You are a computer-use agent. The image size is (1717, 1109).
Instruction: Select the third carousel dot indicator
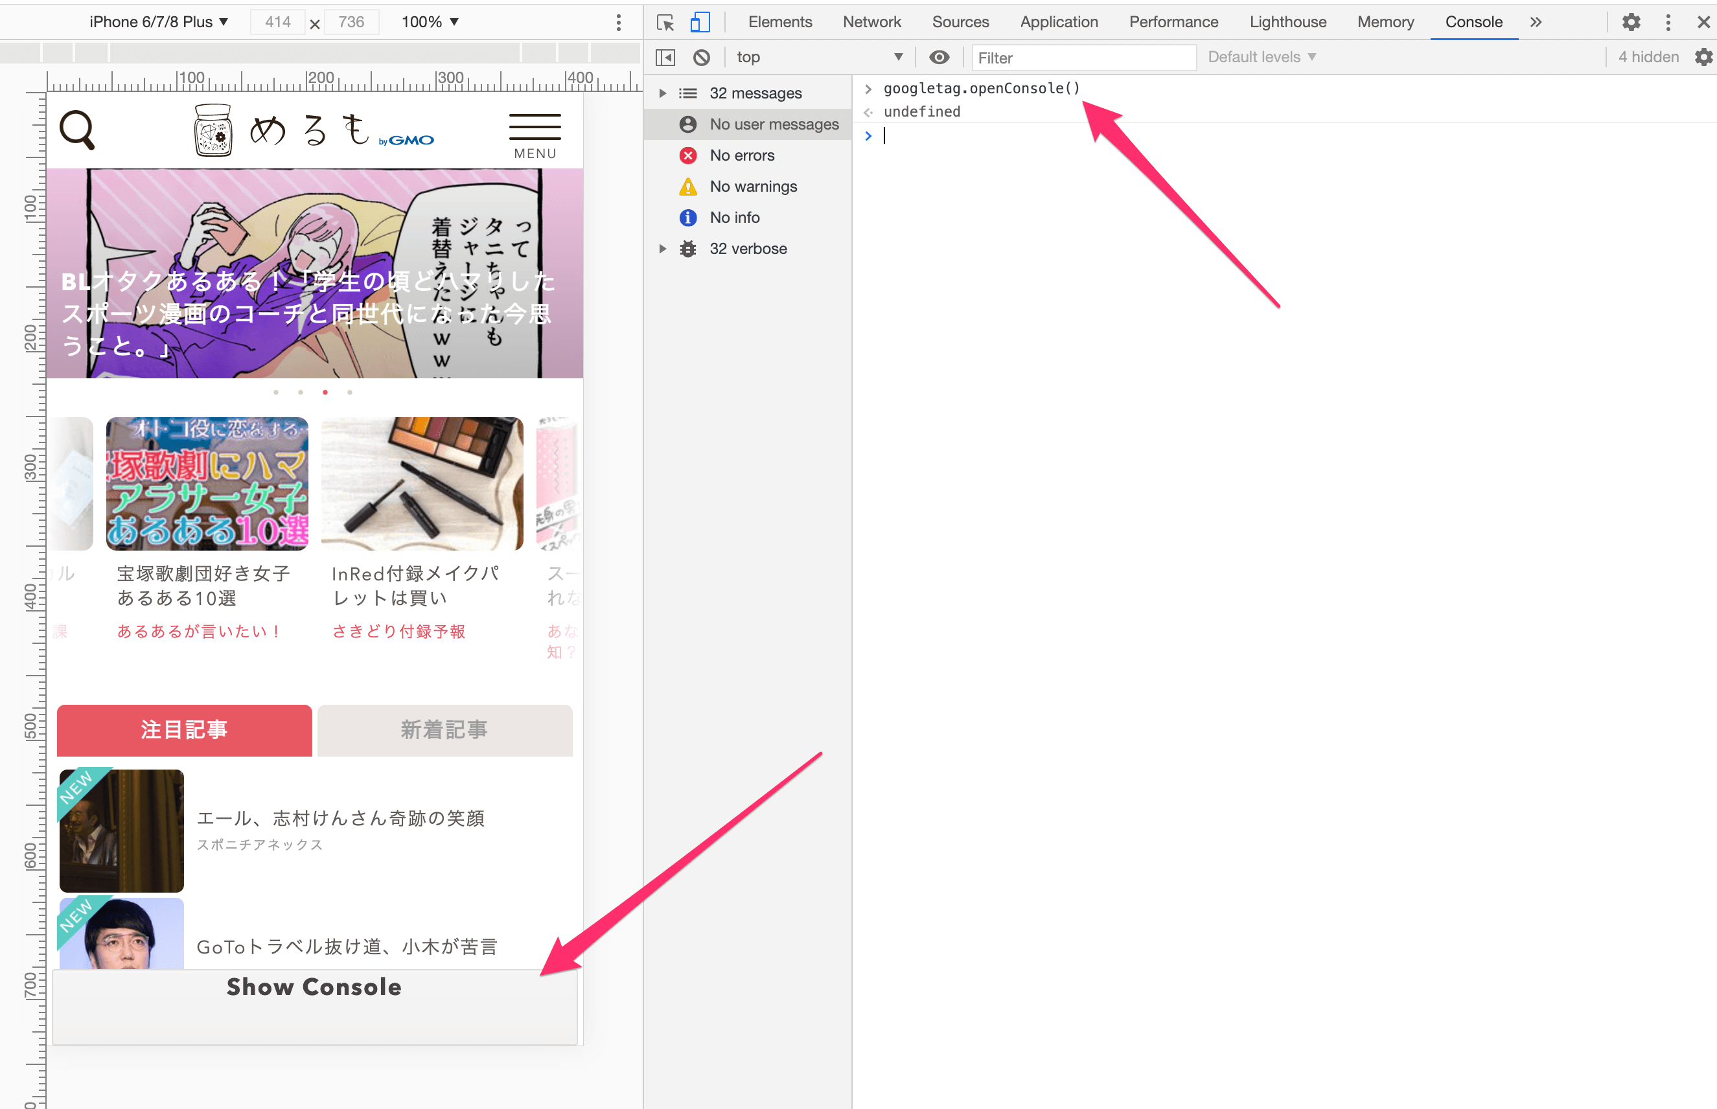pos(325,392)
